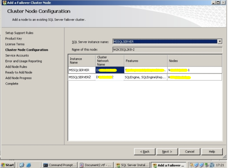Click highlighted cluster network name cell of MSSQLSERVER
Screen dimensions: 229x168
(x=110, y=70)
